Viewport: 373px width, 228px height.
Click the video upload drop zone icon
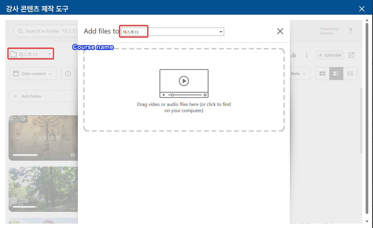click(x=184, y=84)
